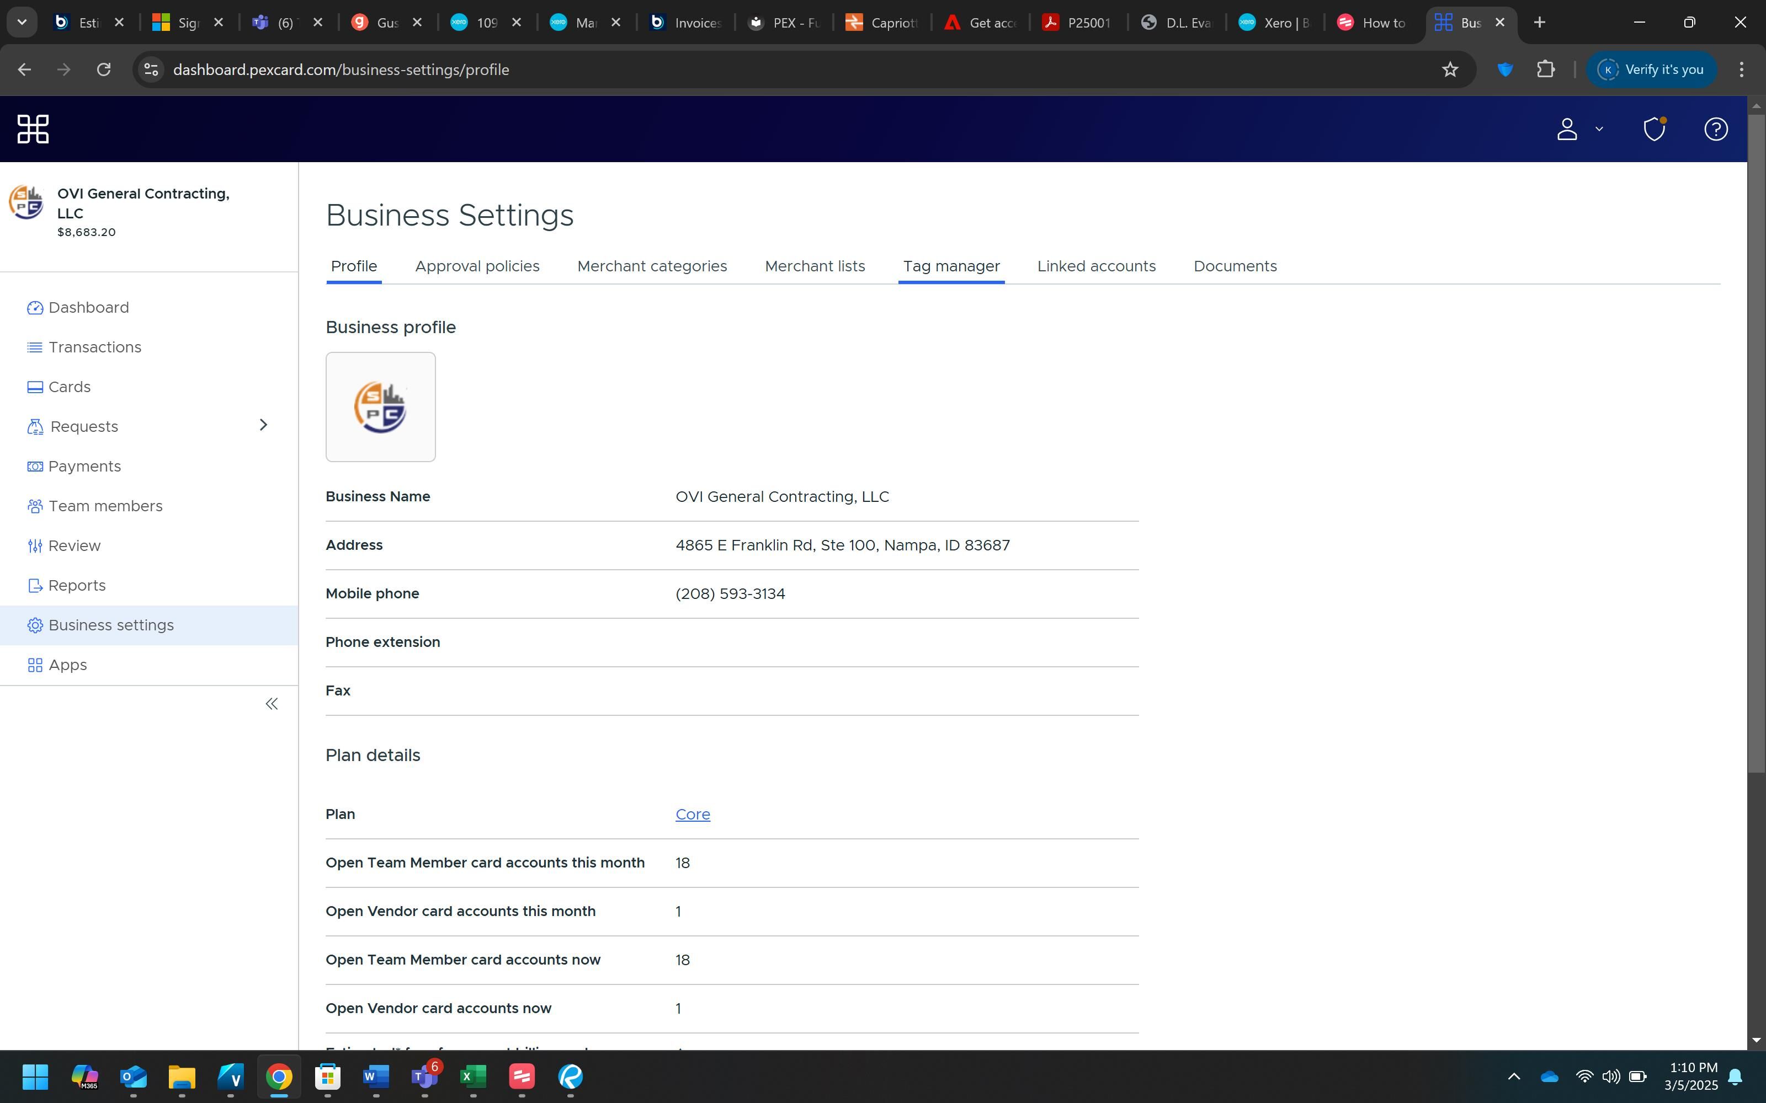1766x1103 pixels.
Task: Click the business profile logo thumbnail
Action: coord(380,407)
